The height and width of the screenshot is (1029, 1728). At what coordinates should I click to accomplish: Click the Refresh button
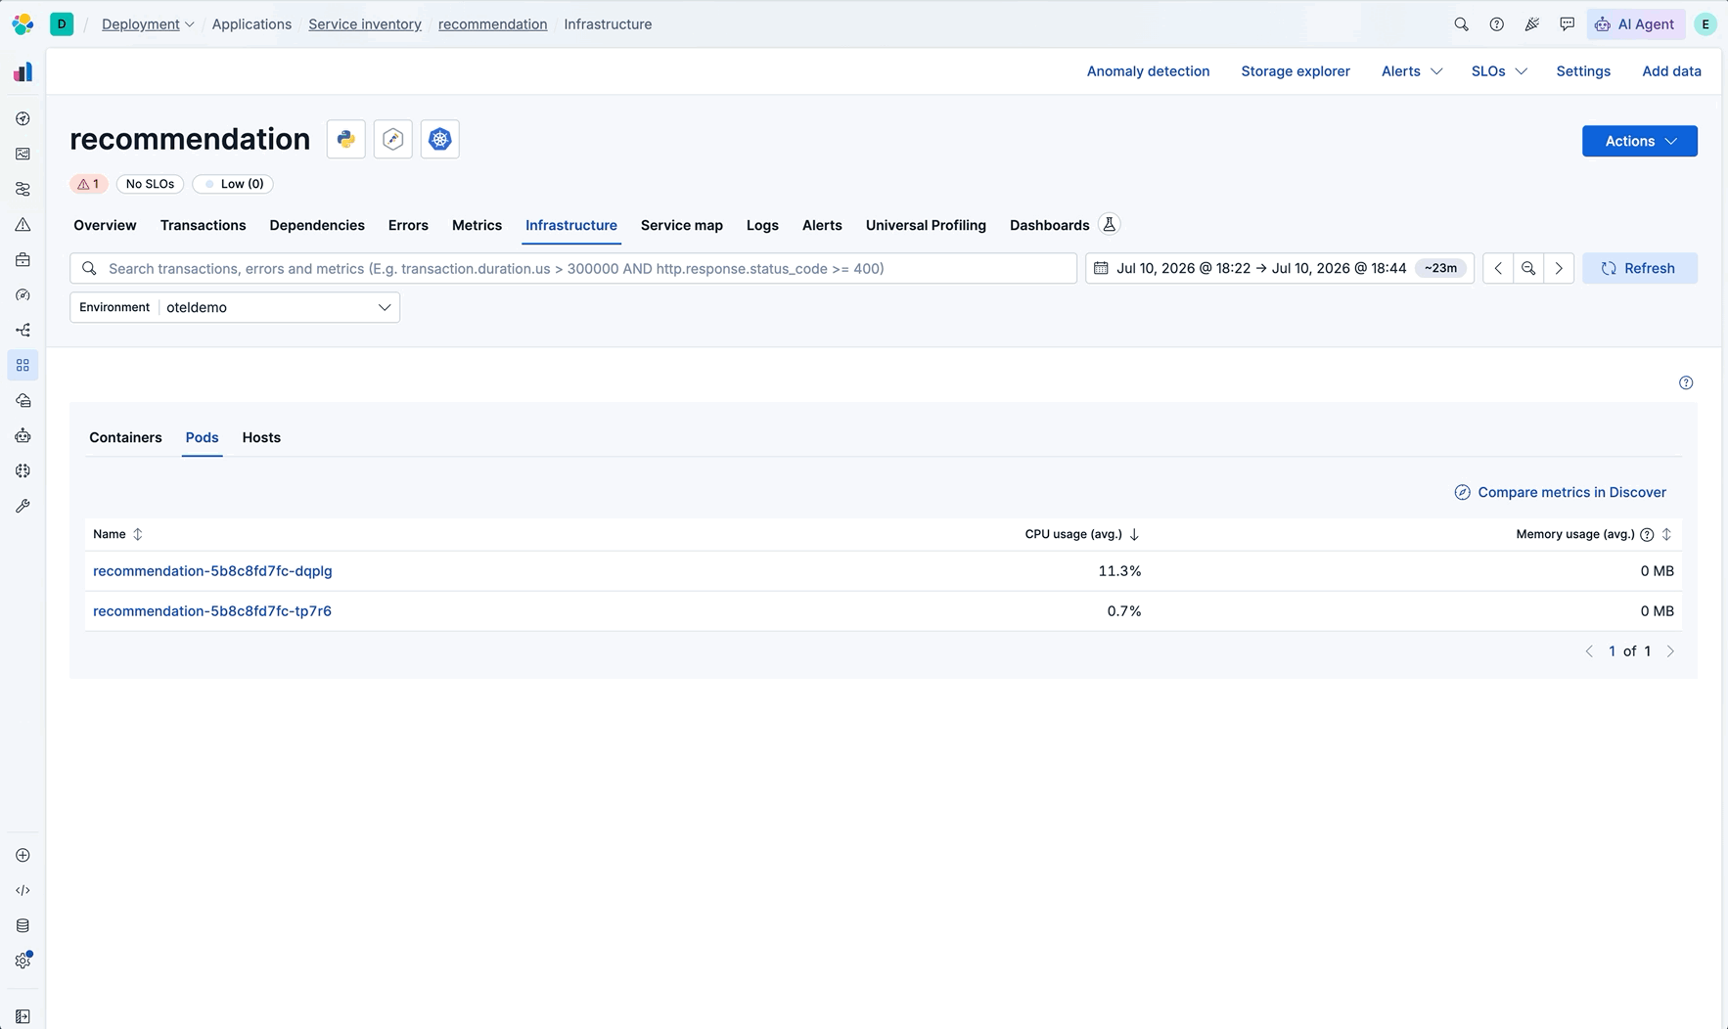(1639, 268)
